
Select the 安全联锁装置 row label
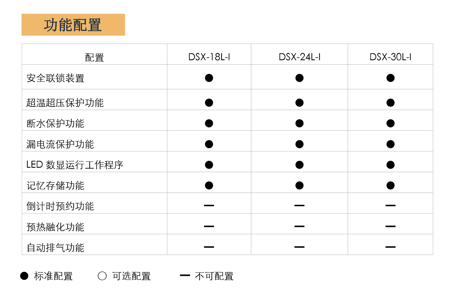55,78
